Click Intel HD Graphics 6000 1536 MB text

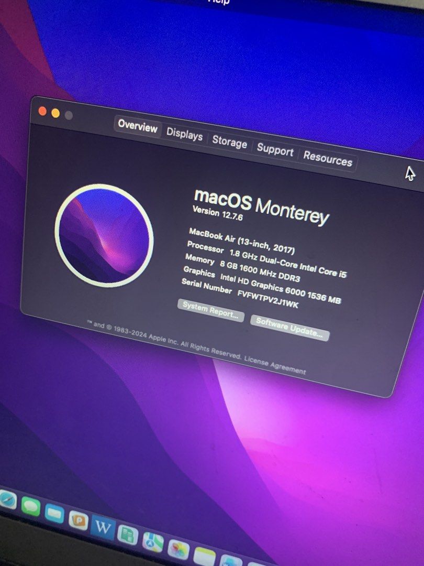click(x=281, y=288)
